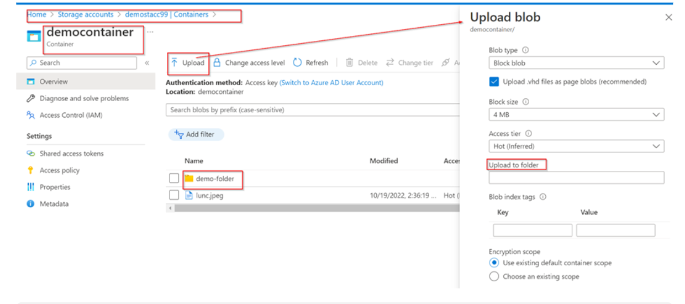Image resolution: width=685 pixels, height=304 pixels.
Task: Toggle Upload .vhd files as page blobs checkbox
Action: pos(494,82)
